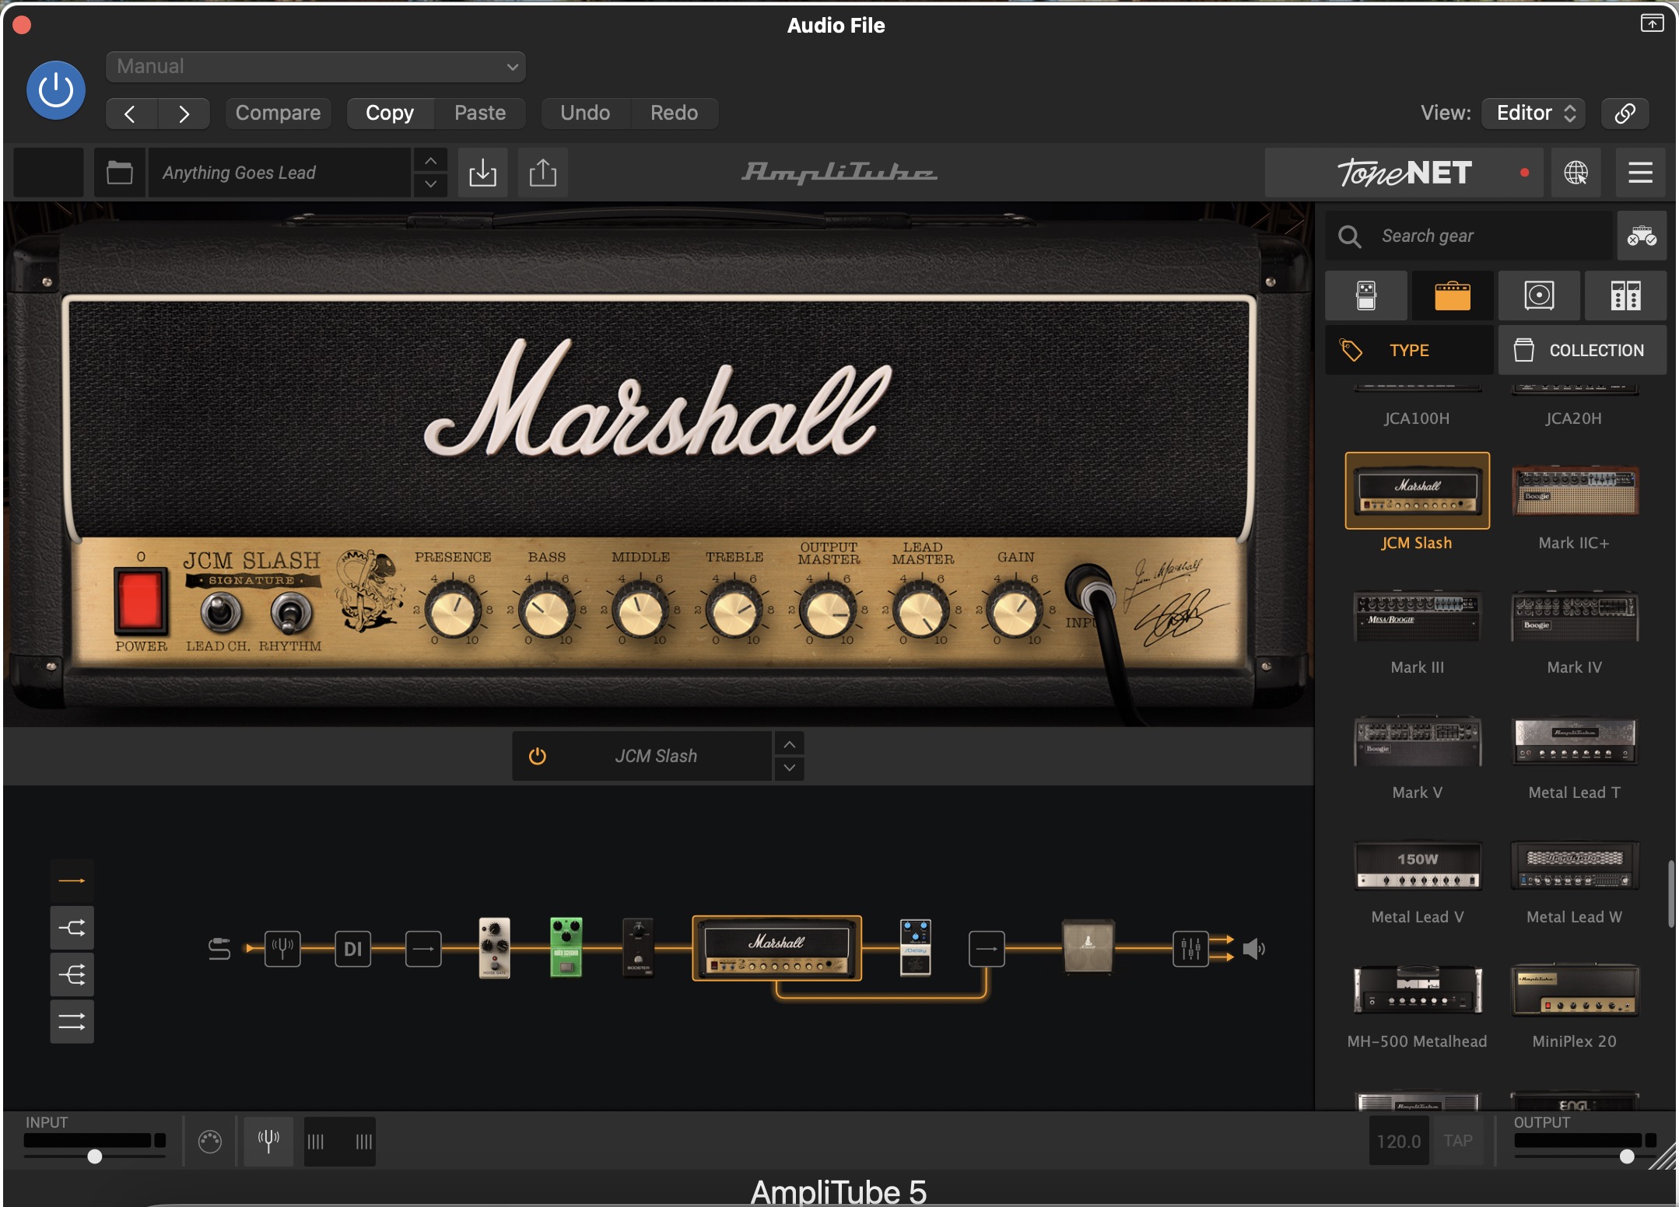
Task: Click the PRESENCE knob
Action: pyautogui.click(x=453, y=611)
